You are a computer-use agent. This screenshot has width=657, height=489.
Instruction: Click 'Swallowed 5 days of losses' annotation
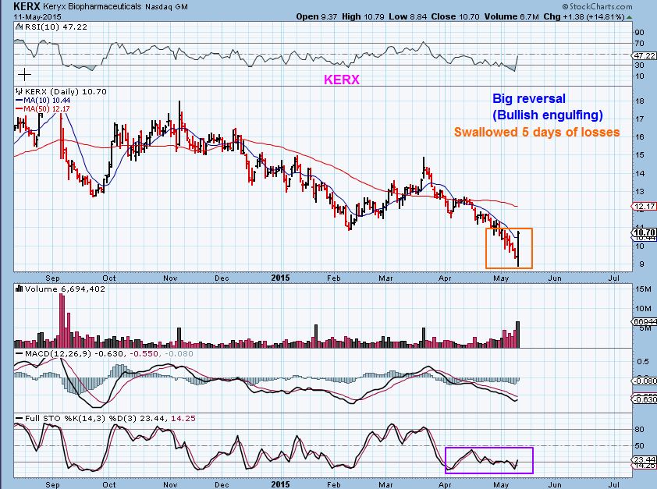(x=537, y=132)
